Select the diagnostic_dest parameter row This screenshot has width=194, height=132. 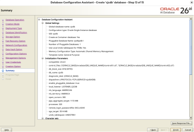coord(64,76)
